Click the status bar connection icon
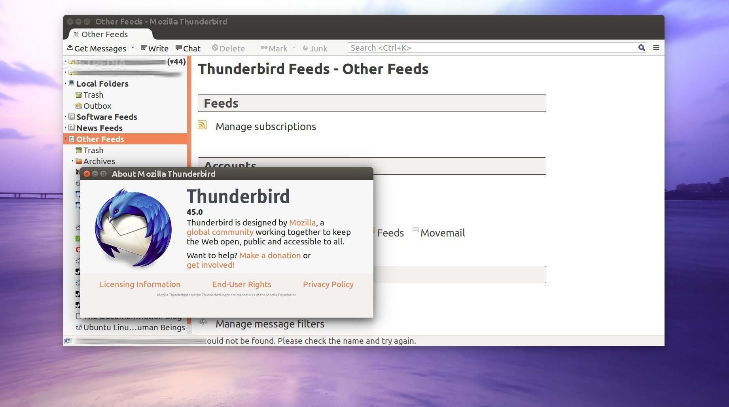729x407 pixels. point(68,341)
